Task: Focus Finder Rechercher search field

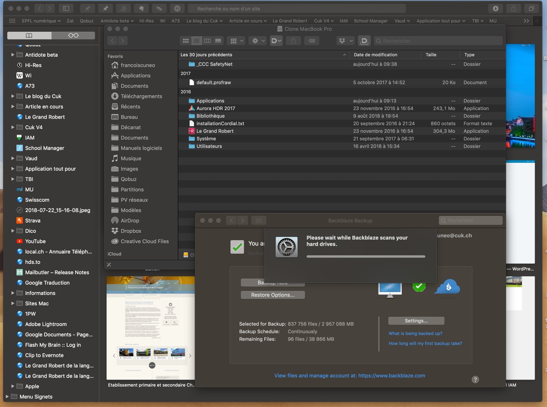Action: [x=438, y=41]
